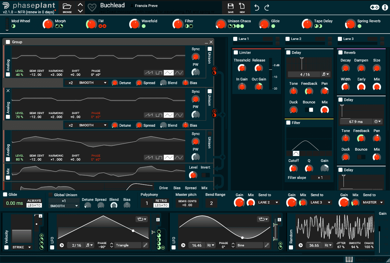Open loop mode menu on Sine LFO
Screen dimensions: 390x263
click(x=263, y=219)
